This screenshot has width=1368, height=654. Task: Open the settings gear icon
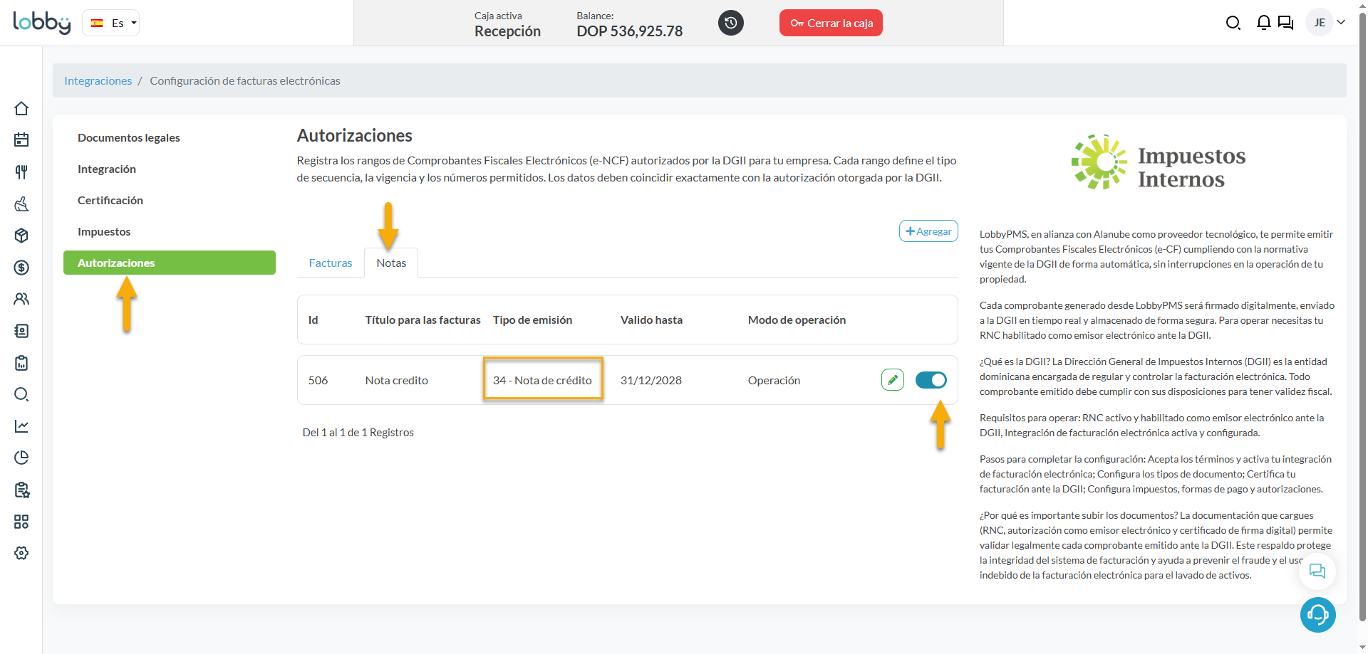[21, 553]
